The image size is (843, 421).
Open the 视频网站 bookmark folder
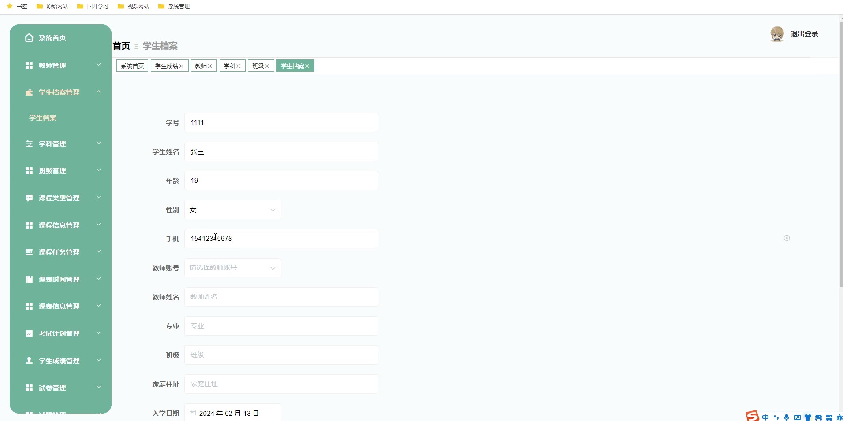click(x=134, y=6)
